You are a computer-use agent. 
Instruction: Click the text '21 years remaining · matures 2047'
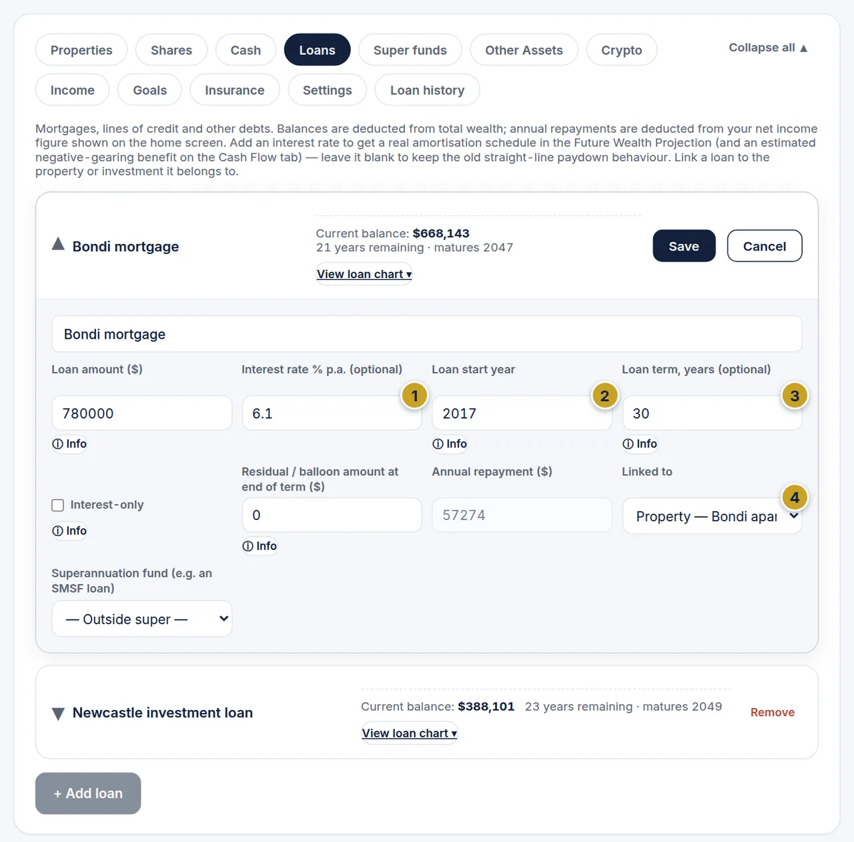415,247
